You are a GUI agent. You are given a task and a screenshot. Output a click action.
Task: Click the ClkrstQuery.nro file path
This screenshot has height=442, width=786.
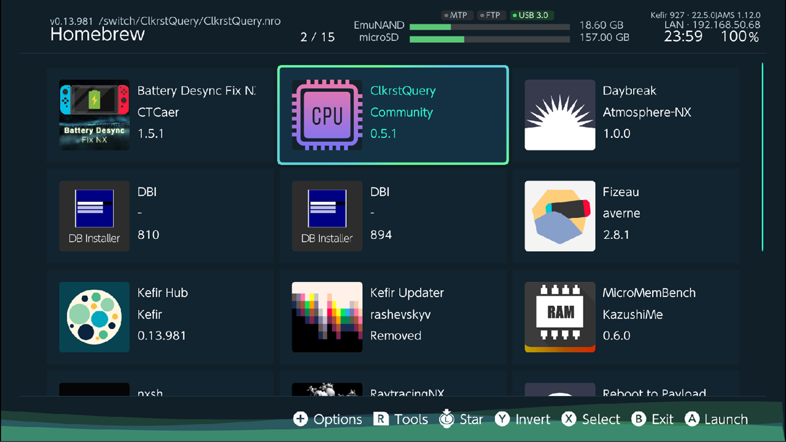click(x=190, y=21)
